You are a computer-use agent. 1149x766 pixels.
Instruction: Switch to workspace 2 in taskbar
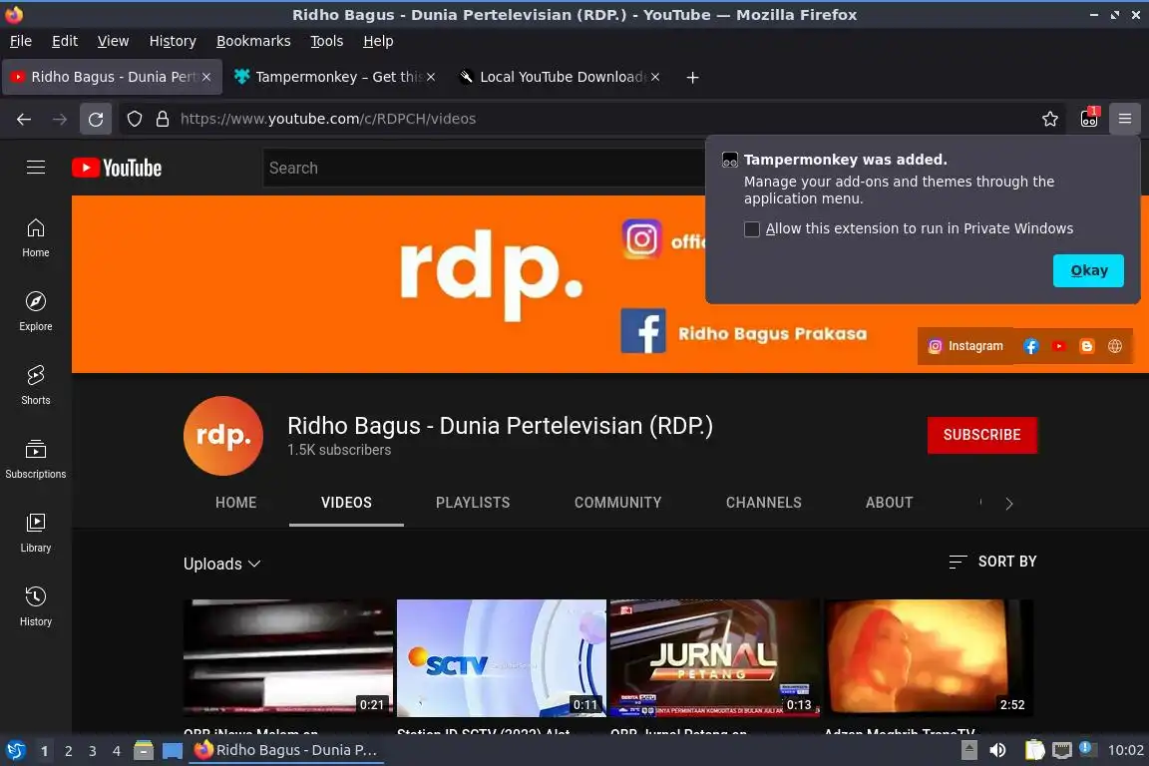tap(68, 751)
